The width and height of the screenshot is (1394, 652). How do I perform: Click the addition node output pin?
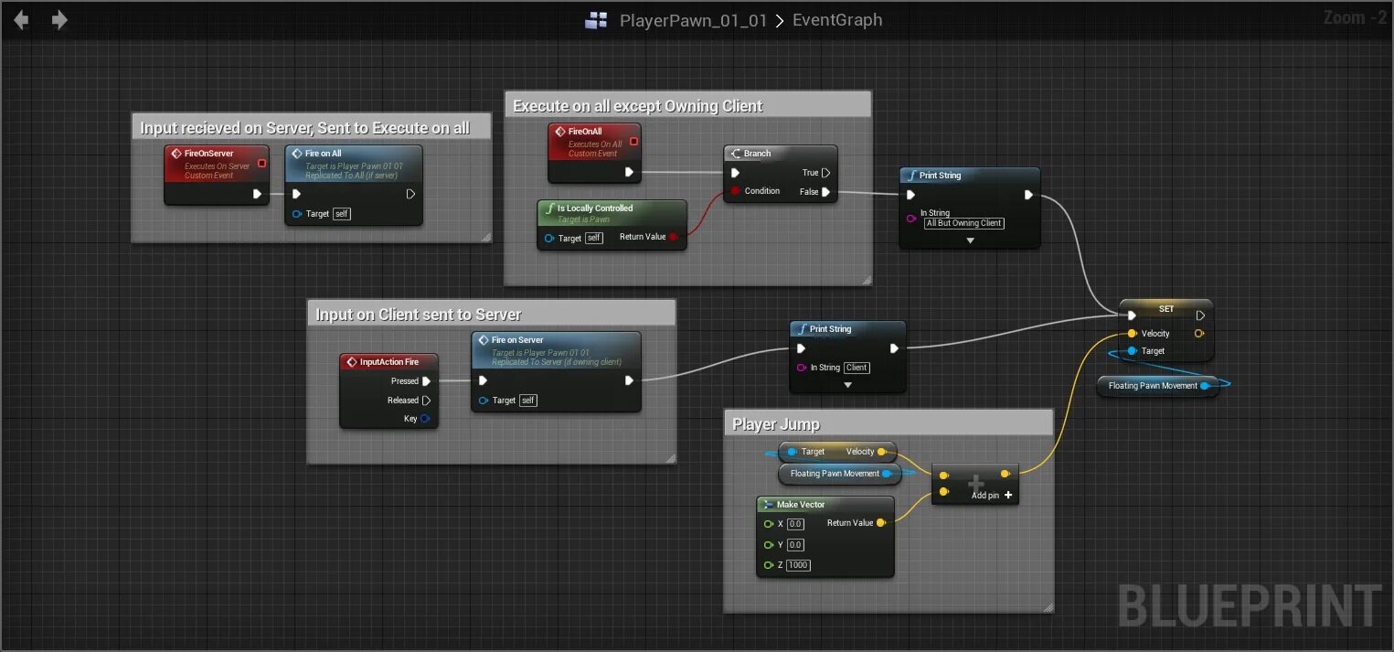pyautogui.click(x=1006, y=474)
